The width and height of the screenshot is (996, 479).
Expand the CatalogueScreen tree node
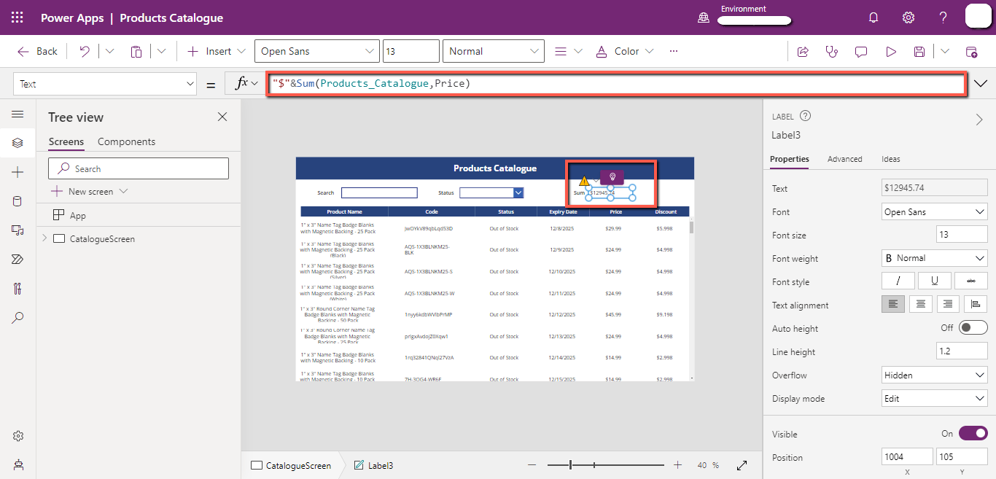pyautogui.click(x=44, y=238)
